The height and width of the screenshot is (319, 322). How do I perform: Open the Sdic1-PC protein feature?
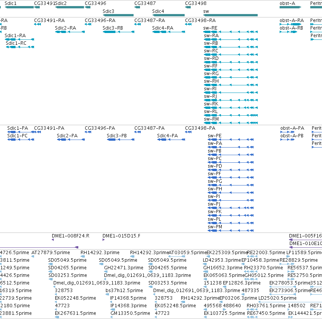click(x=20, y=140)
